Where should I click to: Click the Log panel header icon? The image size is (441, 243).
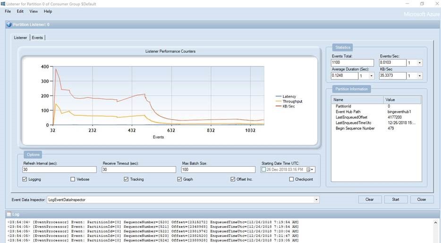(8, 214)
